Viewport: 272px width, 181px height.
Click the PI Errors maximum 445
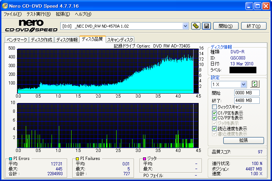pyautogui.click(x=59, y=169)
